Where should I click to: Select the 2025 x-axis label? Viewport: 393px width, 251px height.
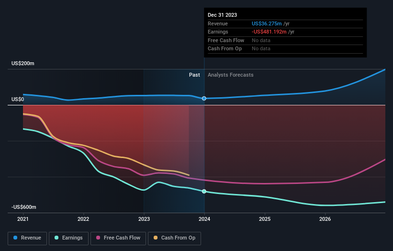(265, 219)
